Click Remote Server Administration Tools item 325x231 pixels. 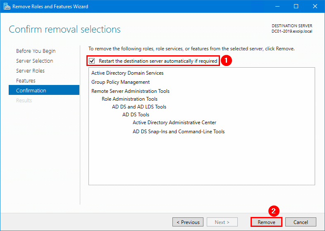click(x=130, y=91)
